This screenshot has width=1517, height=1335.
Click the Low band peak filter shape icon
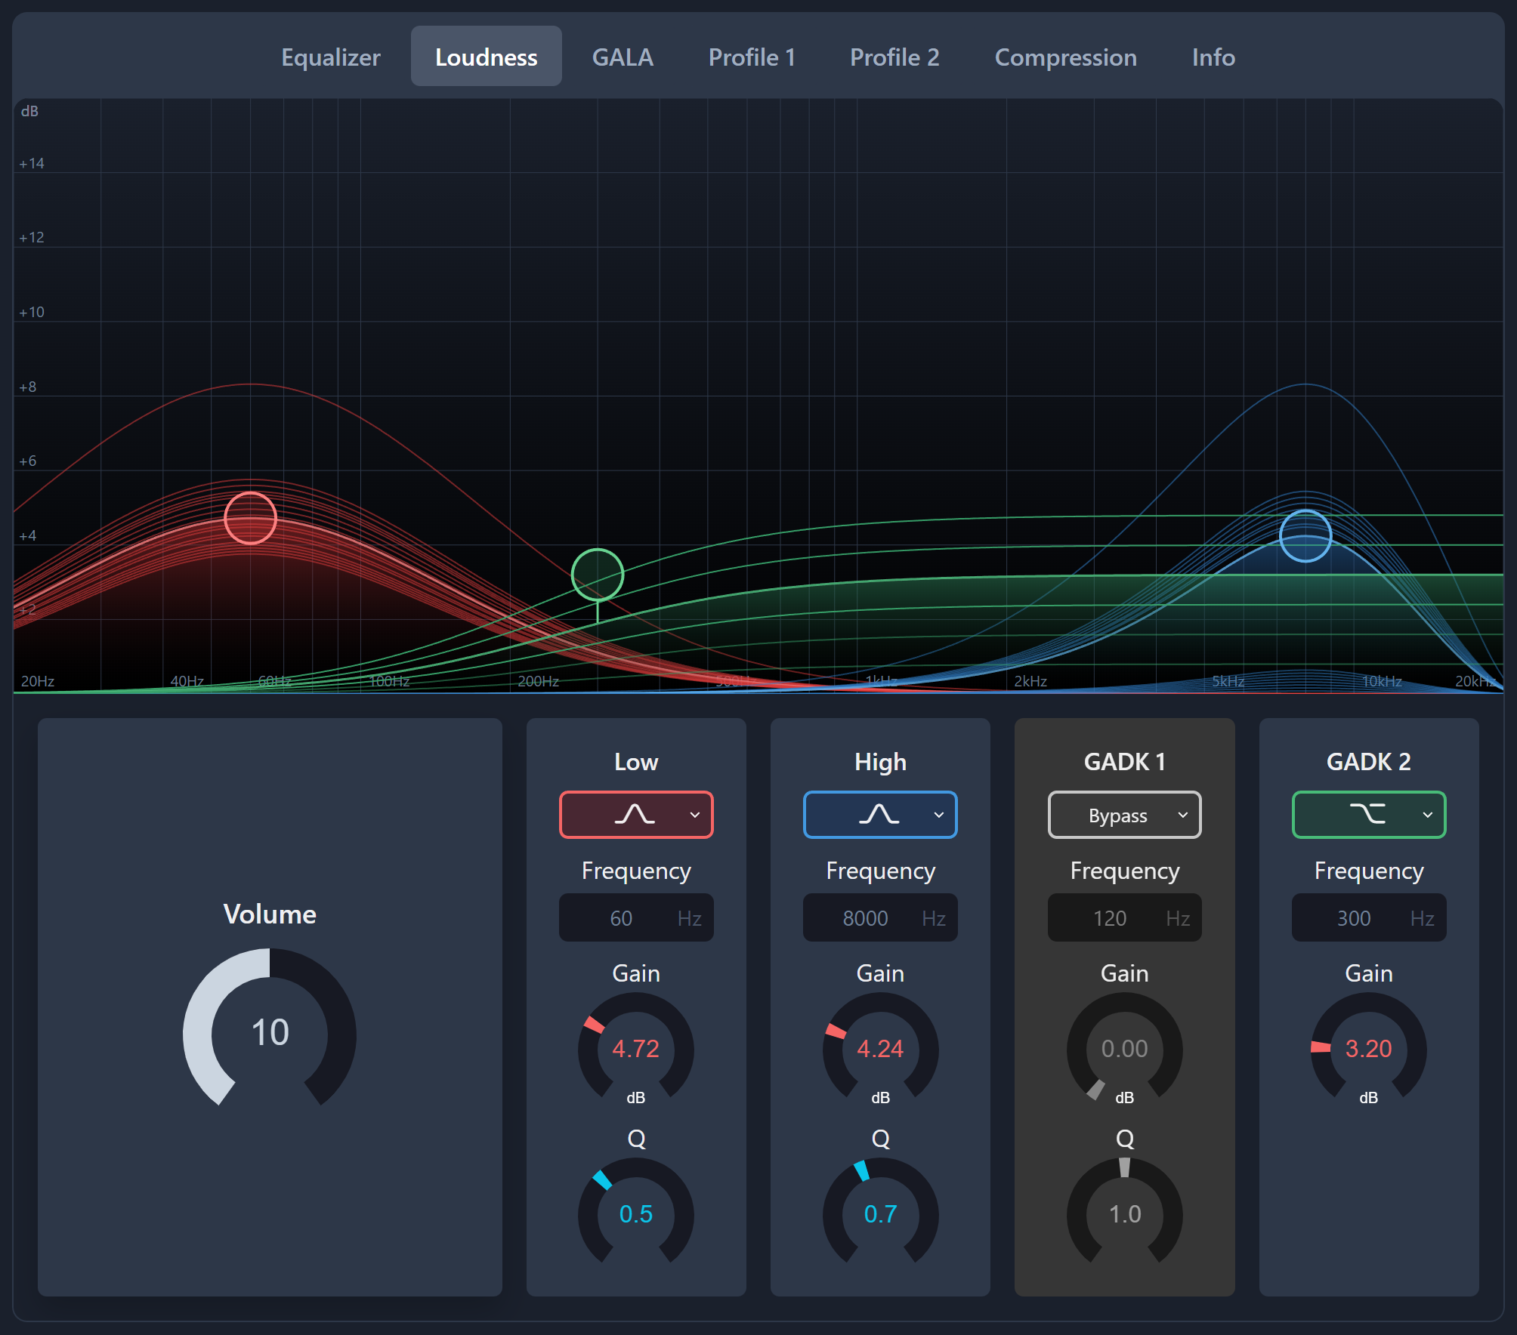coord(634,815)
